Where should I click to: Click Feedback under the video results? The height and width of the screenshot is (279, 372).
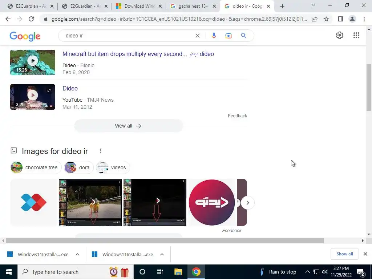click(238, 116)
